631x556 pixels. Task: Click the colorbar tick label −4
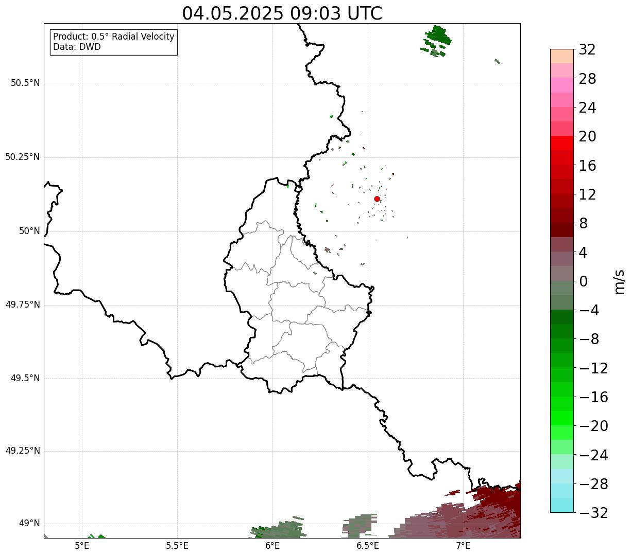(589, 310)
